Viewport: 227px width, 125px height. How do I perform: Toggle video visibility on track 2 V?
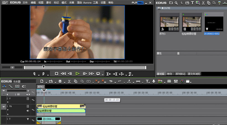coord(28,99)
